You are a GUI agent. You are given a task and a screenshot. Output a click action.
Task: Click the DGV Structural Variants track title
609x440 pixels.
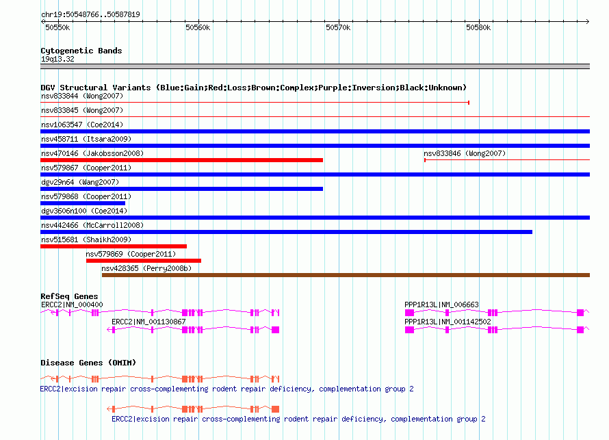tap(253, 88)
